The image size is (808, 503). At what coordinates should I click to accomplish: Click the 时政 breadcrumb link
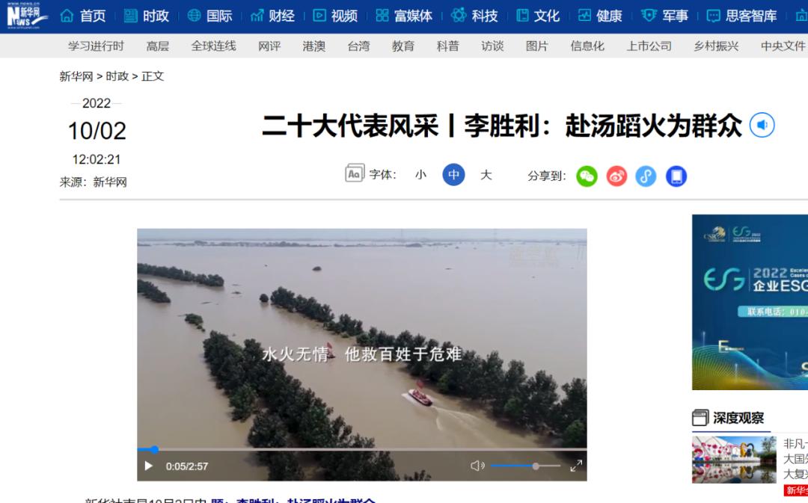[x=117, y=76]
